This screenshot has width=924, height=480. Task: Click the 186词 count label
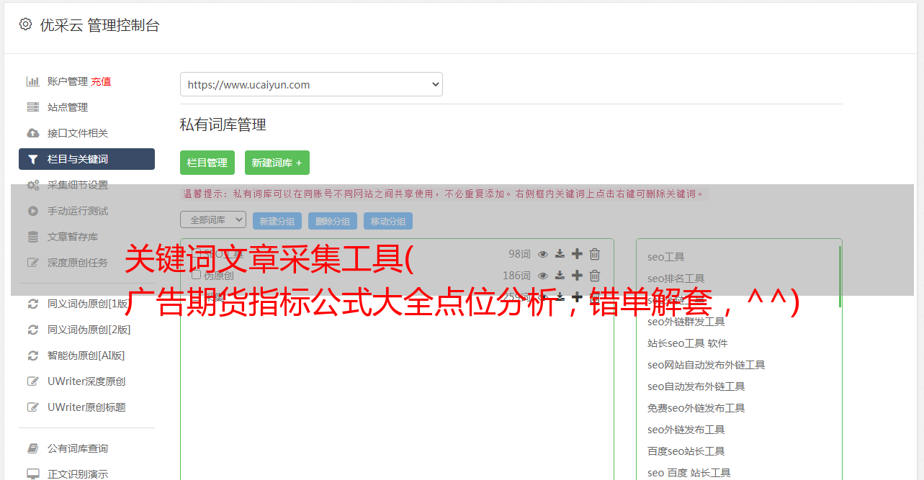[516, 276]
